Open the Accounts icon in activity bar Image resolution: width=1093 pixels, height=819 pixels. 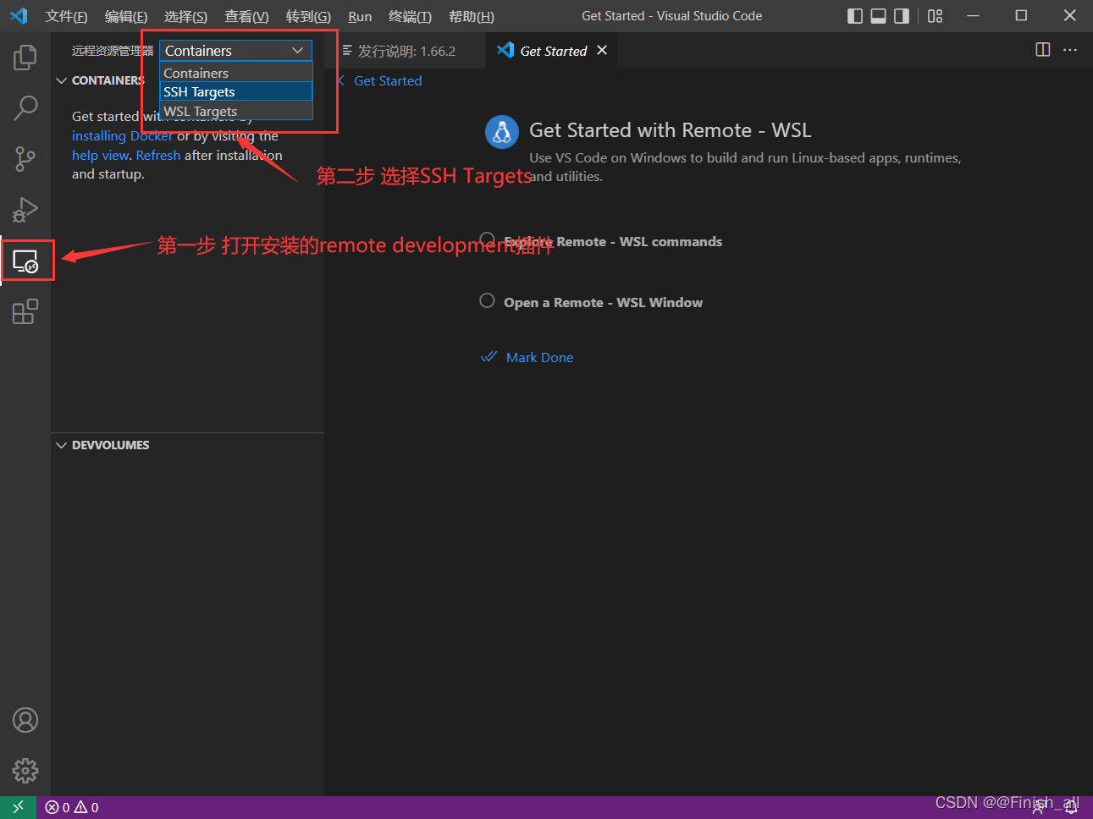[25, 720]
